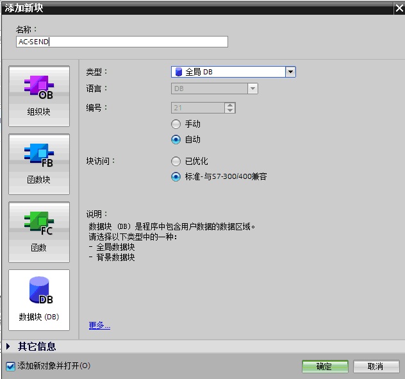
Task: Select the OB organization block (组织块) type
Action: pyautogui.click(x=39, y=96)
